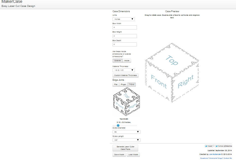Screen dimensions: 236x160
Task: Click the Tweet button
Action: coord(209,146)
